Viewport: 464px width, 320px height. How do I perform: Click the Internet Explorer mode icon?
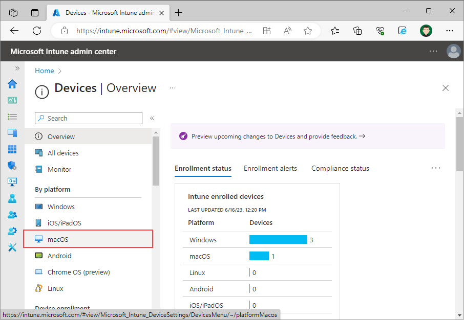[403, 31]
